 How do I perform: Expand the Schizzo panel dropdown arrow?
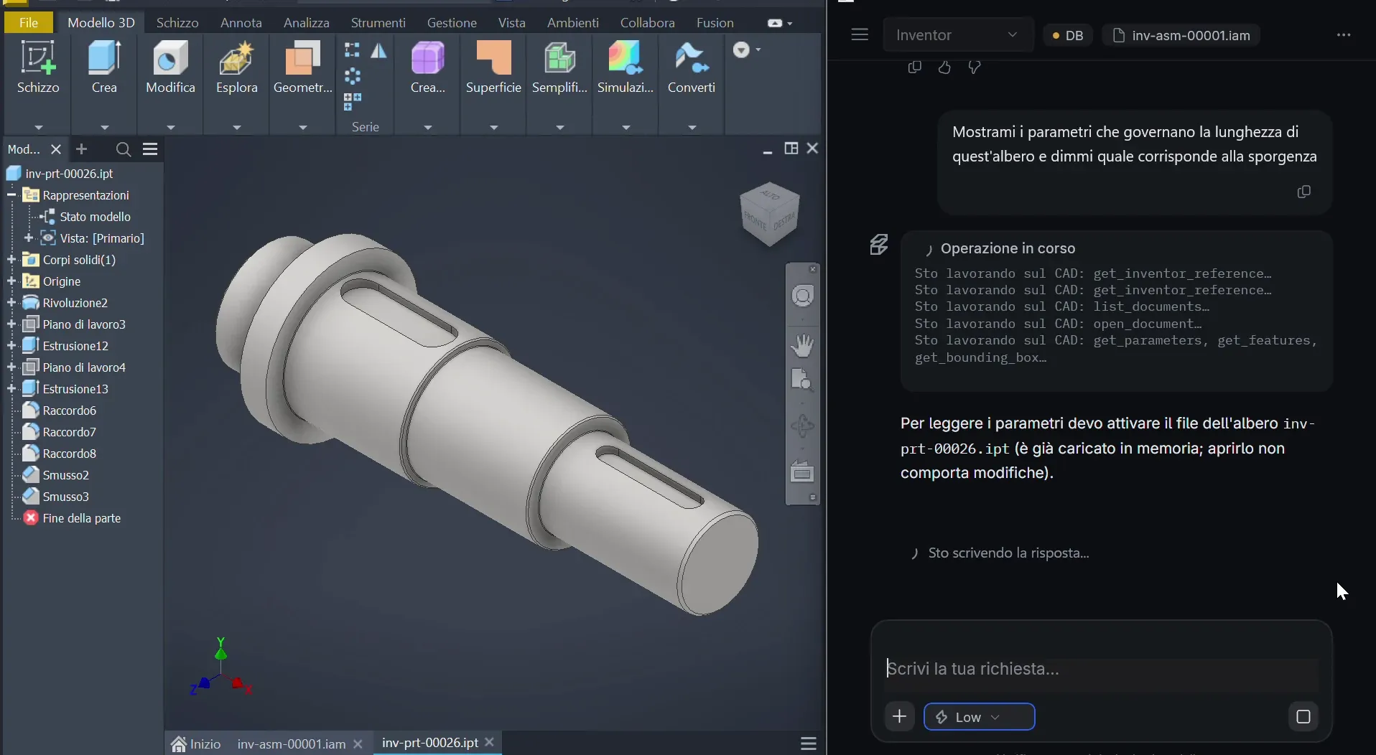(x=38, y=128)
